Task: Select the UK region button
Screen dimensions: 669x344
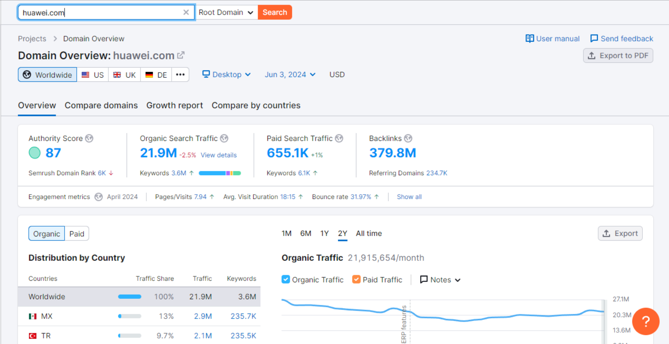Action: 124,75
